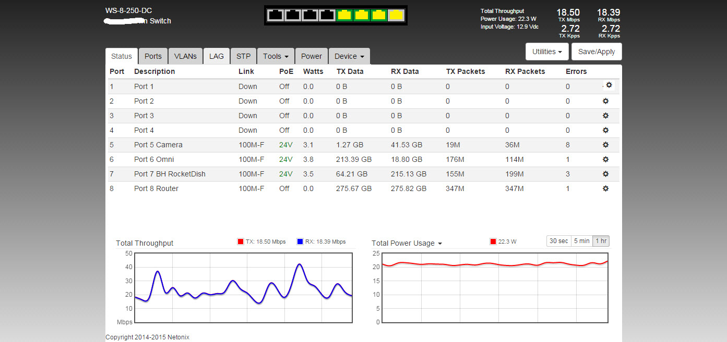Screen dimensions: 727x342
Task: Open the Total Power Usage graph selector
Action: click(x=407, y=243)
